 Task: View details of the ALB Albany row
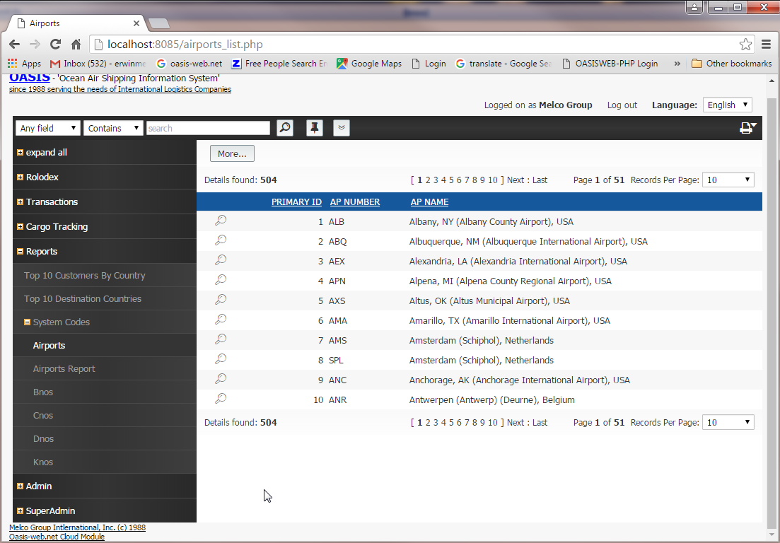tap(221, 221)
